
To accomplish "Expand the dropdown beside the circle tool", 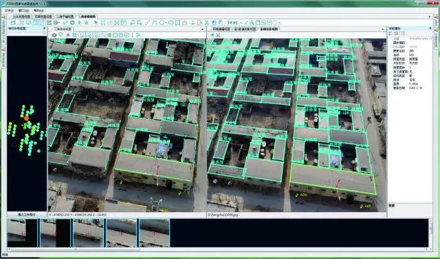I will point(280,23).
